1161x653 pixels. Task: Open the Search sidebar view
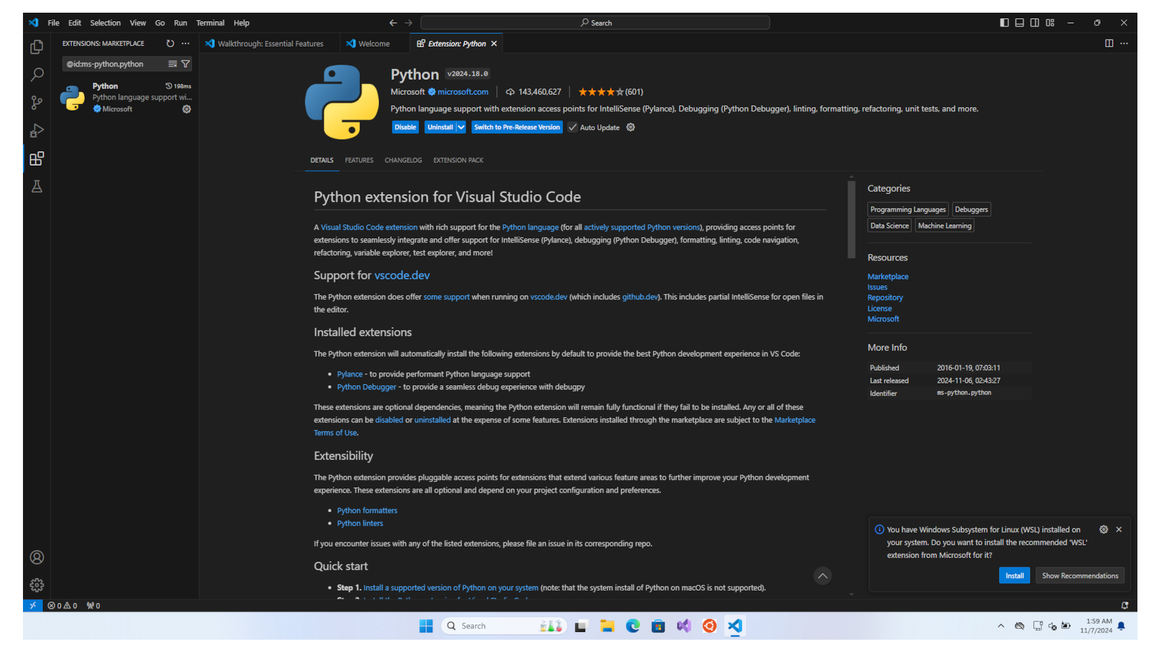[x=36, y=74]
